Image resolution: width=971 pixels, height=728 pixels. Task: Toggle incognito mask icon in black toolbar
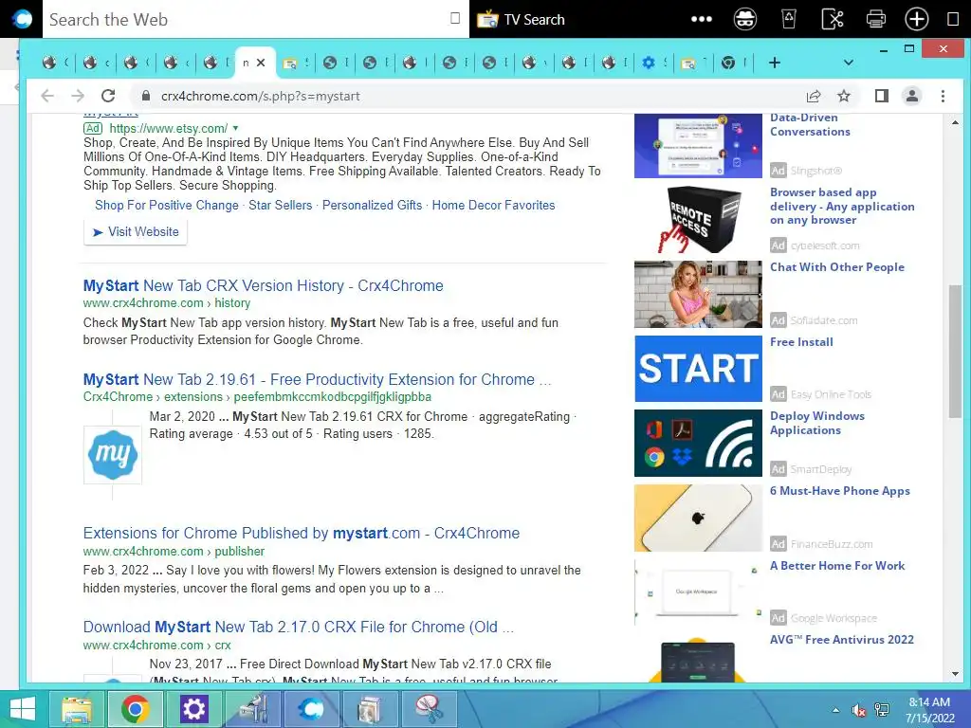click(x=745, y=19)
